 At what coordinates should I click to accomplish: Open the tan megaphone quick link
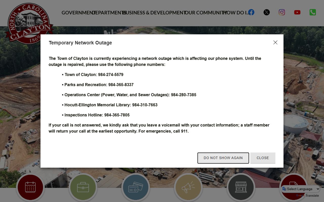pos(188,187)
